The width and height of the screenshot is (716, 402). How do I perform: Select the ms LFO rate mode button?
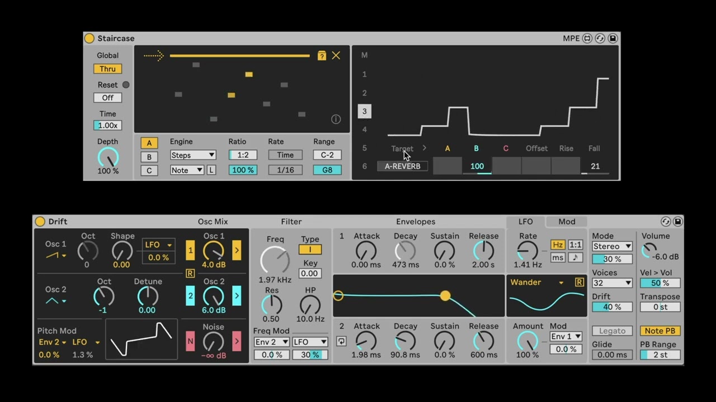tap(558, 257)
